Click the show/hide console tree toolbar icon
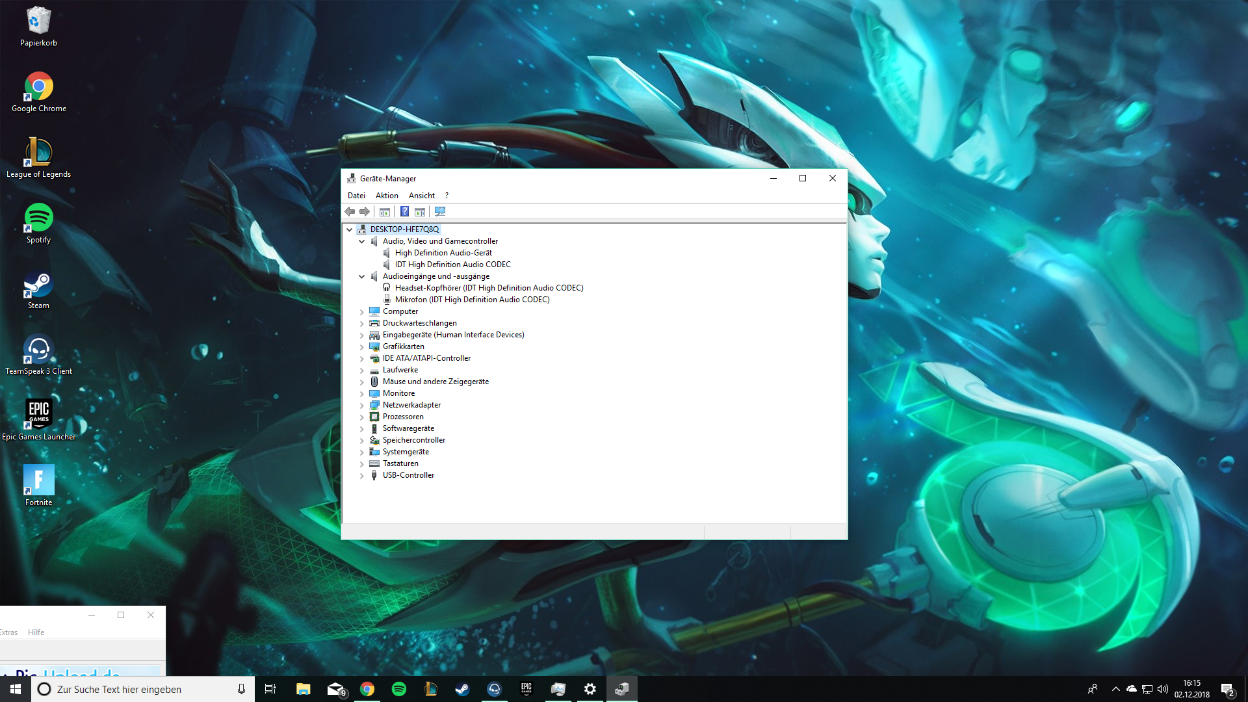 (x=385, y=211)
